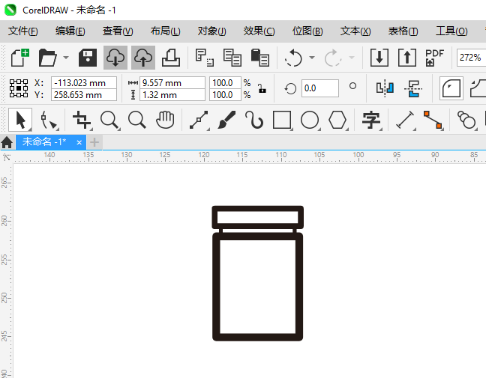The height and width of the screenshot is (378, 486).
Task: Open the 表格(T) menu
Action: (x=403, y=31)
